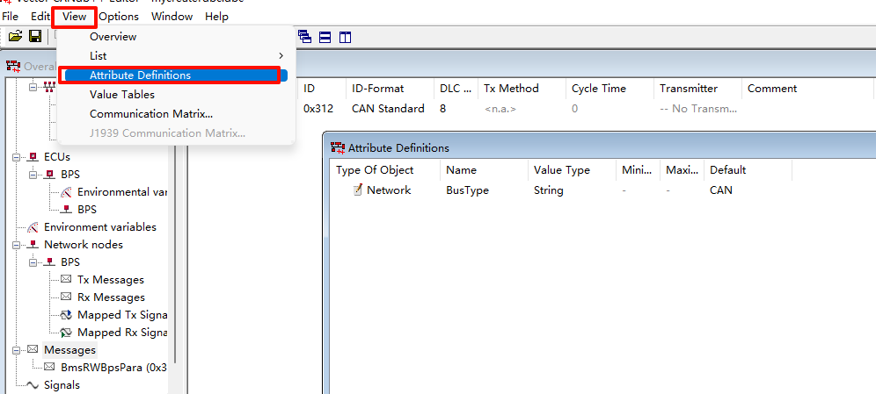Screen dimensions: 876x394
Task: Collapse the BPS node under ECUs
Action: [x=33, y=175]
